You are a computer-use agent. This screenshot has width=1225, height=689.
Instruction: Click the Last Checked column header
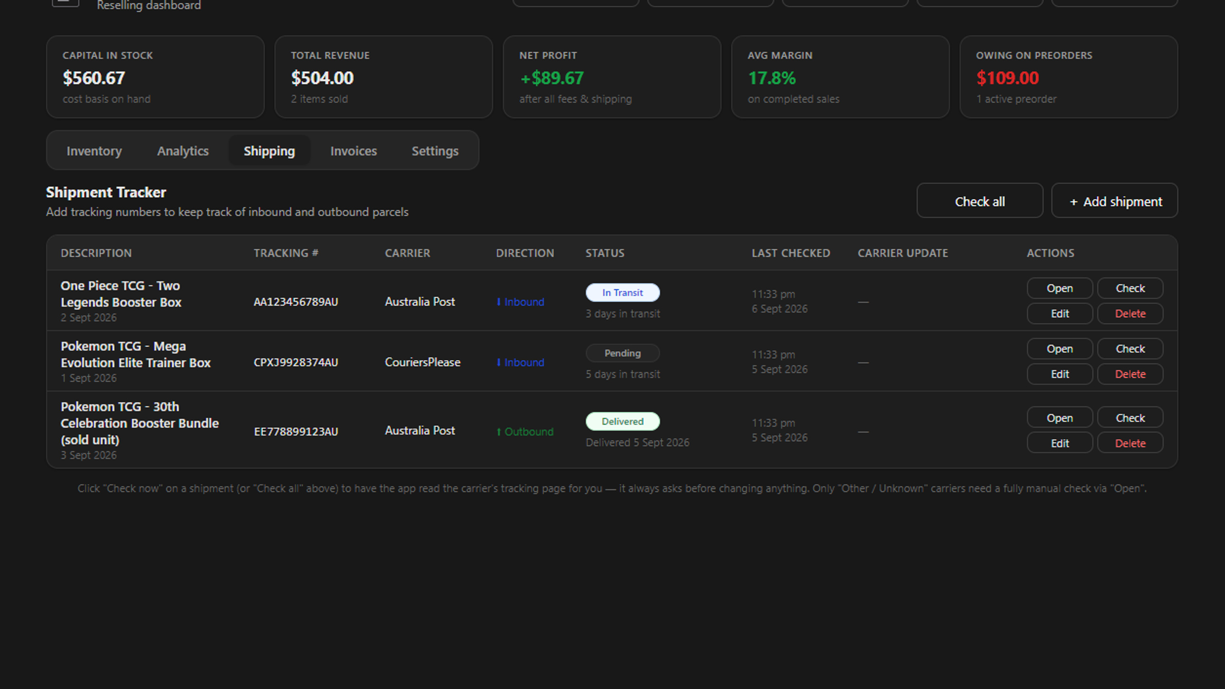point(791,253)
